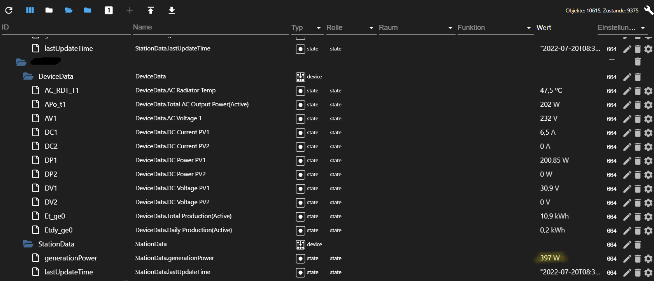The image size is (654, 281).
Task: Edit the DC1 object with pencil
Action: coord(627,133)
